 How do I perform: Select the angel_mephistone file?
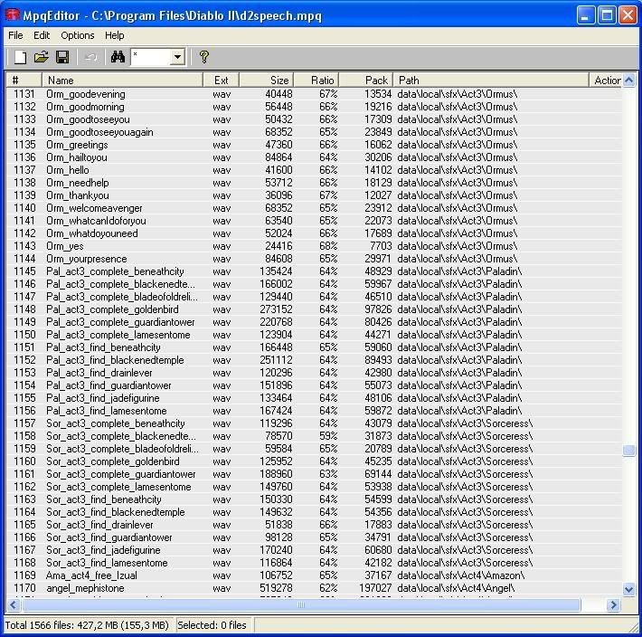85,588
